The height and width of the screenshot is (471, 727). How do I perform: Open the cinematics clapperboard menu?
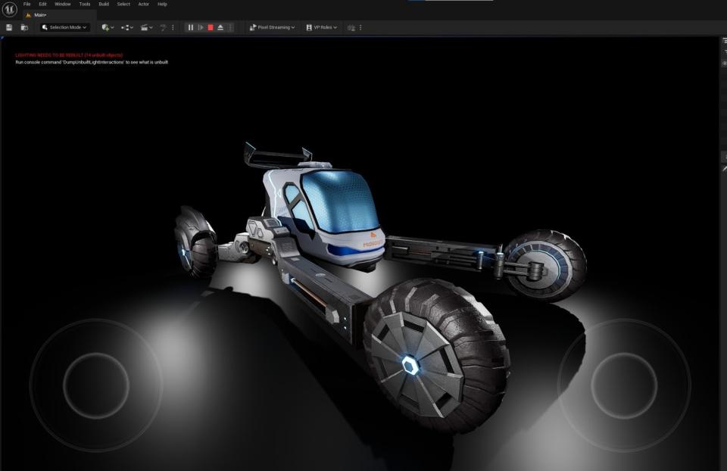coord(146,27)
